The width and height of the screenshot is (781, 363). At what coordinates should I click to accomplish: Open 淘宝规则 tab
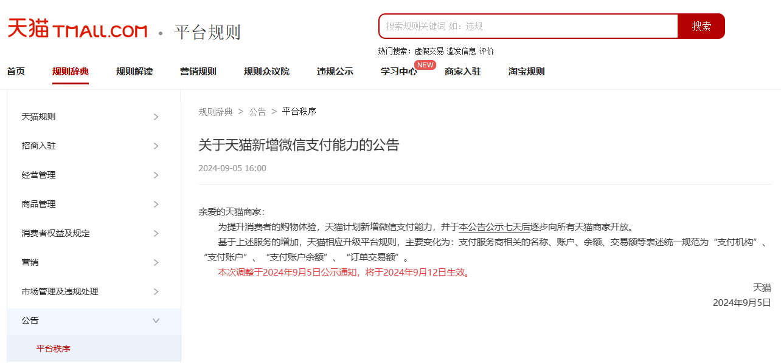click(527, 72)
